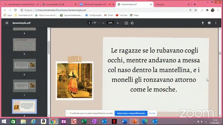Close the Apresentação.pdf tab

(151, 5)
